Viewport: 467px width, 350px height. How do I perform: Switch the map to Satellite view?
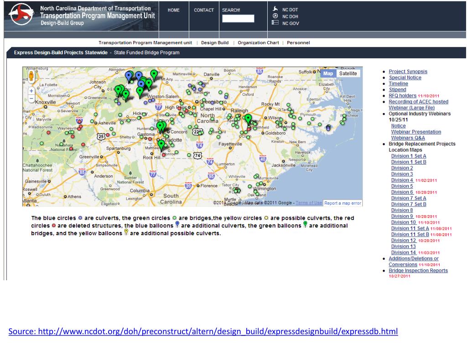point(348,73)
